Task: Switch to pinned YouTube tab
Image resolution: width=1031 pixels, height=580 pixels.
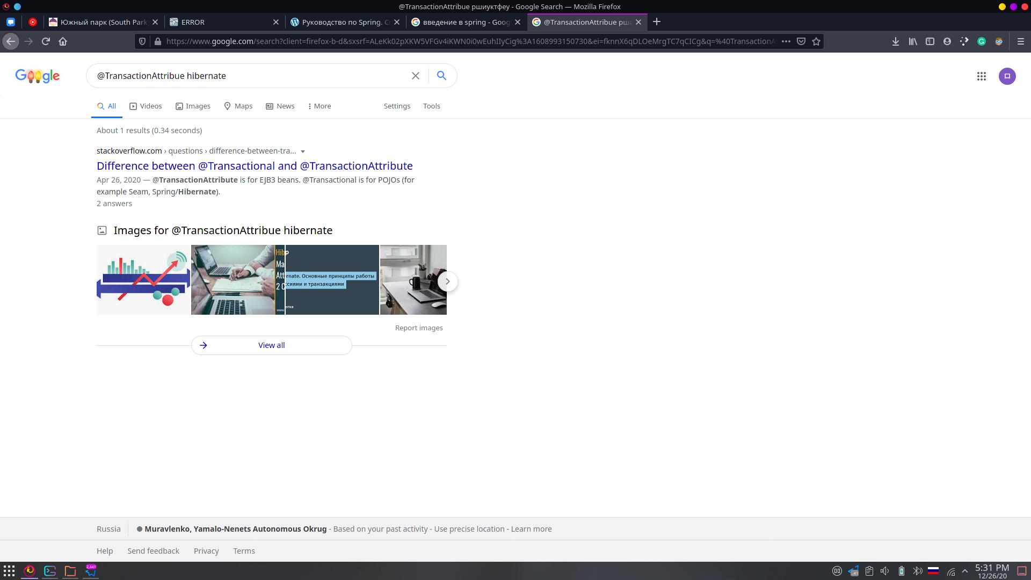Action: coord(33,22)
